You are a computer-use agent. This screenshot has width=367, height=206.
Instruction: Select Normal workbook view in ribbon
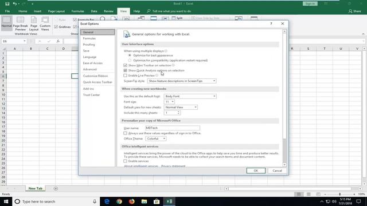pos(6,23)
